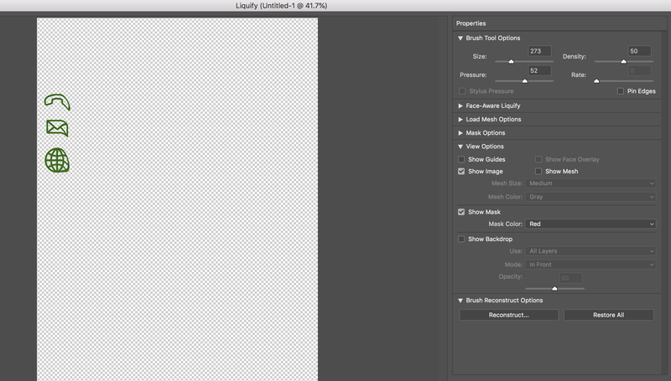Expand the Mask Options section
The height and width of the screenshot is (381, 671).
pyautogui.click(x=460, y=133)
